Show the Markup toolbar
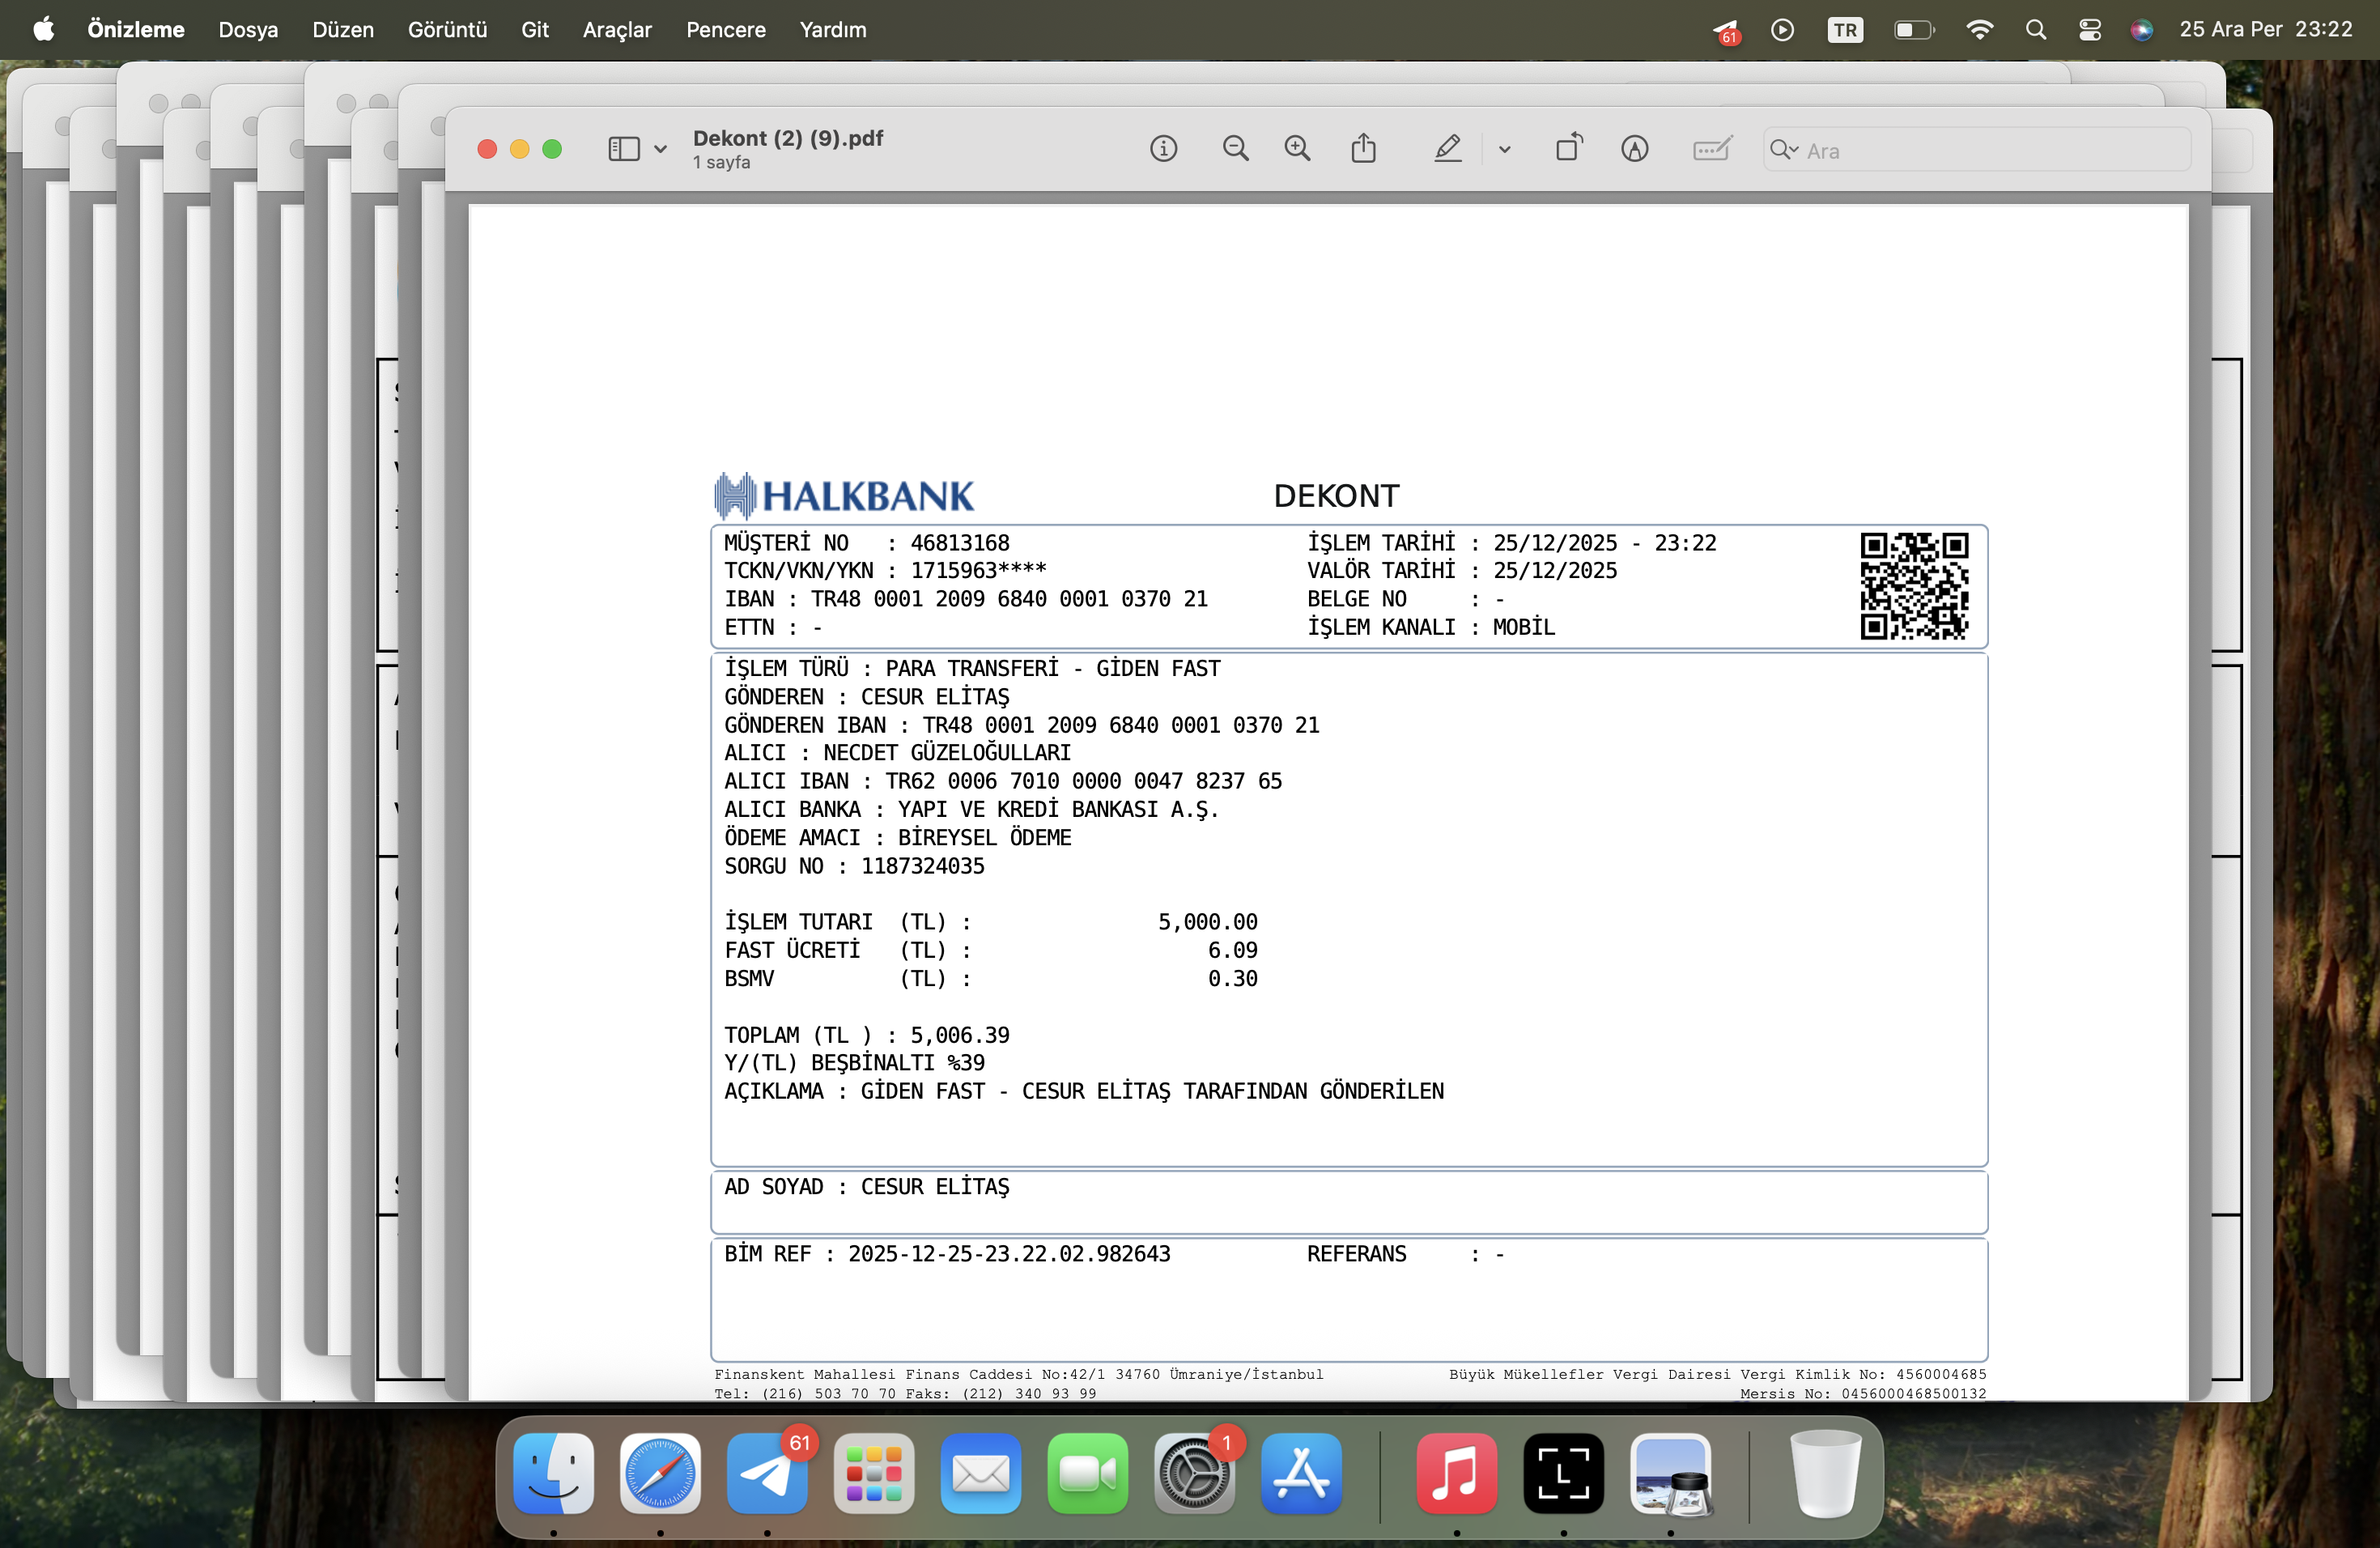The height and width of the screenshot is (1548, 2380). tap(1634, 149)
